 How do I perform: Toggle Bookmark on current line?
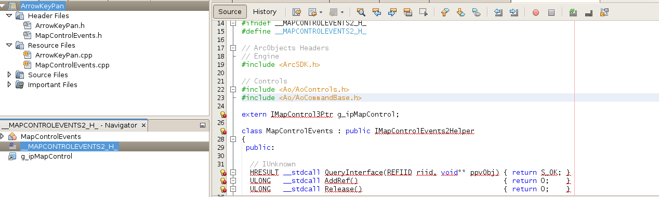click(x=476, y=12)
